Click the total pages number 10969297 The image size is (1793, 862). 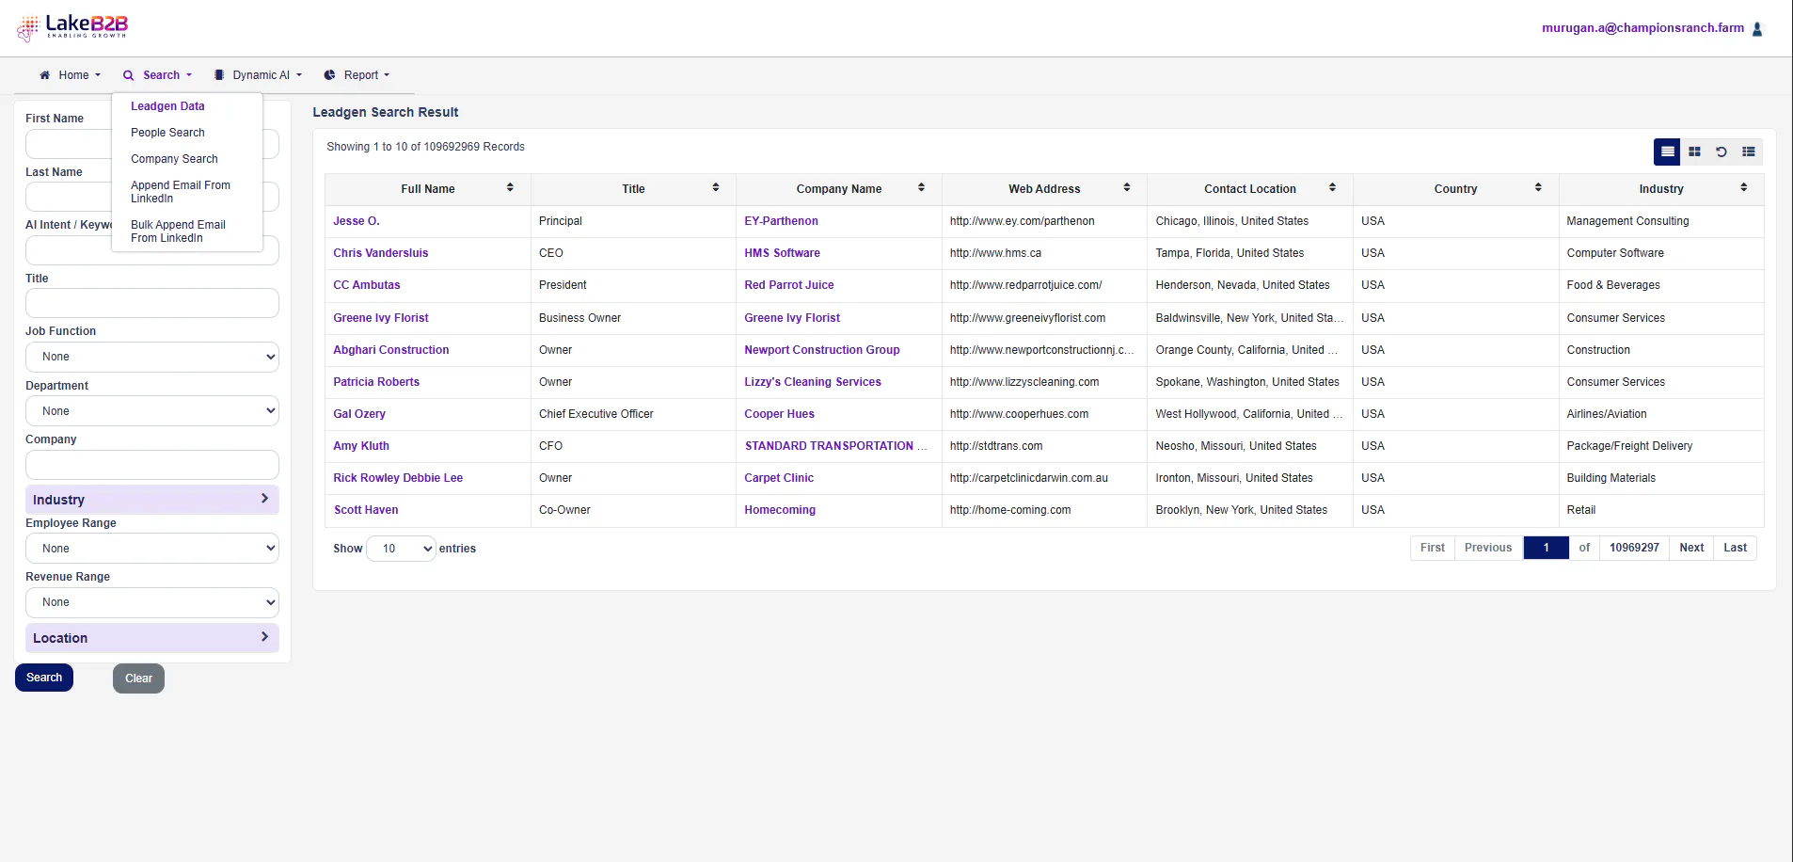[x=1634, y=548]
